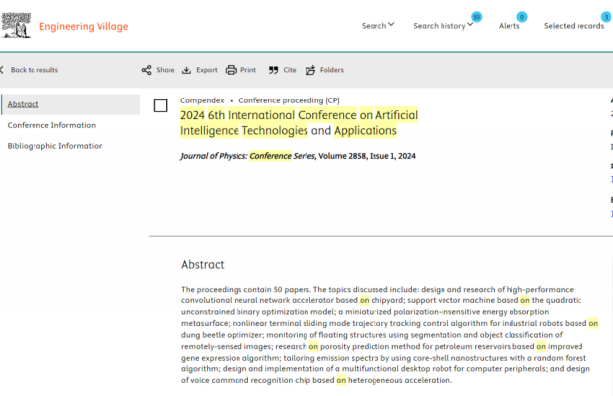Jump to Bibliographic Information section
The image size is (613, 396).
tap(55, 146)
